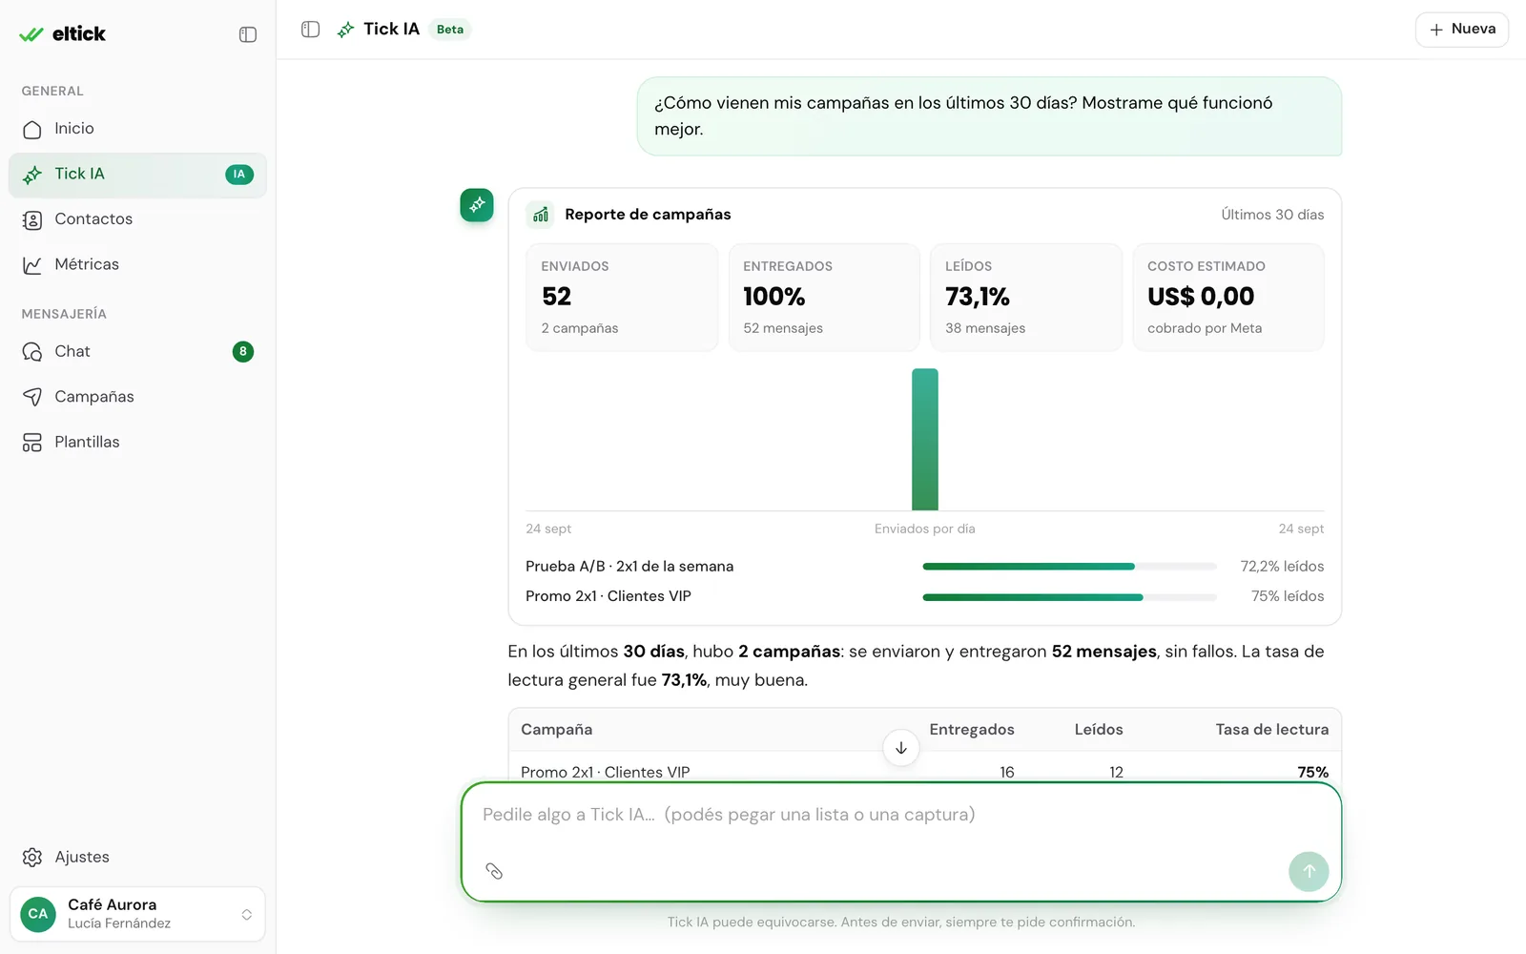This screenshot has width=1526, height=954.
Task: Click the gear icon next to Ajustes
Action: pyautogui.click(x=32, y=858)
